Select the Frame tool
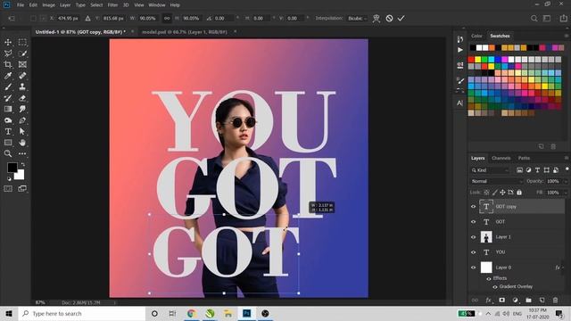Viewport: 571px width, 321px height. 22,64
